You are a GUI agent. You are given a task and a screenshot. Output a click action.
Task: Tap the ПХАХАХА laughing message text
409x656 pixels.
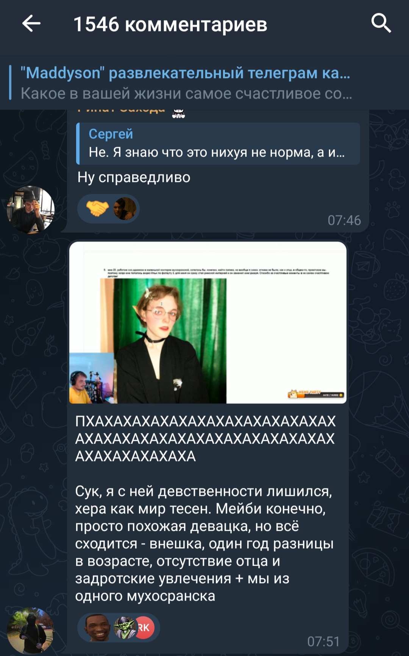[x=205, y=439]
